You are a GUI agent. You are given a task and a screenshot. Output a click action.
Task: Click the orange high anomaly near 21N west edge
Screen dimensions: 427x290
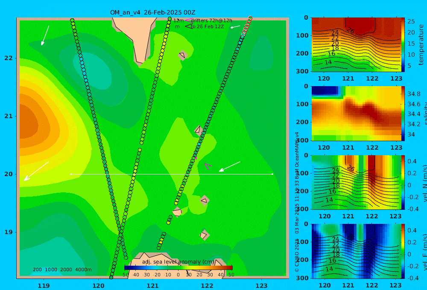point(29,124)
